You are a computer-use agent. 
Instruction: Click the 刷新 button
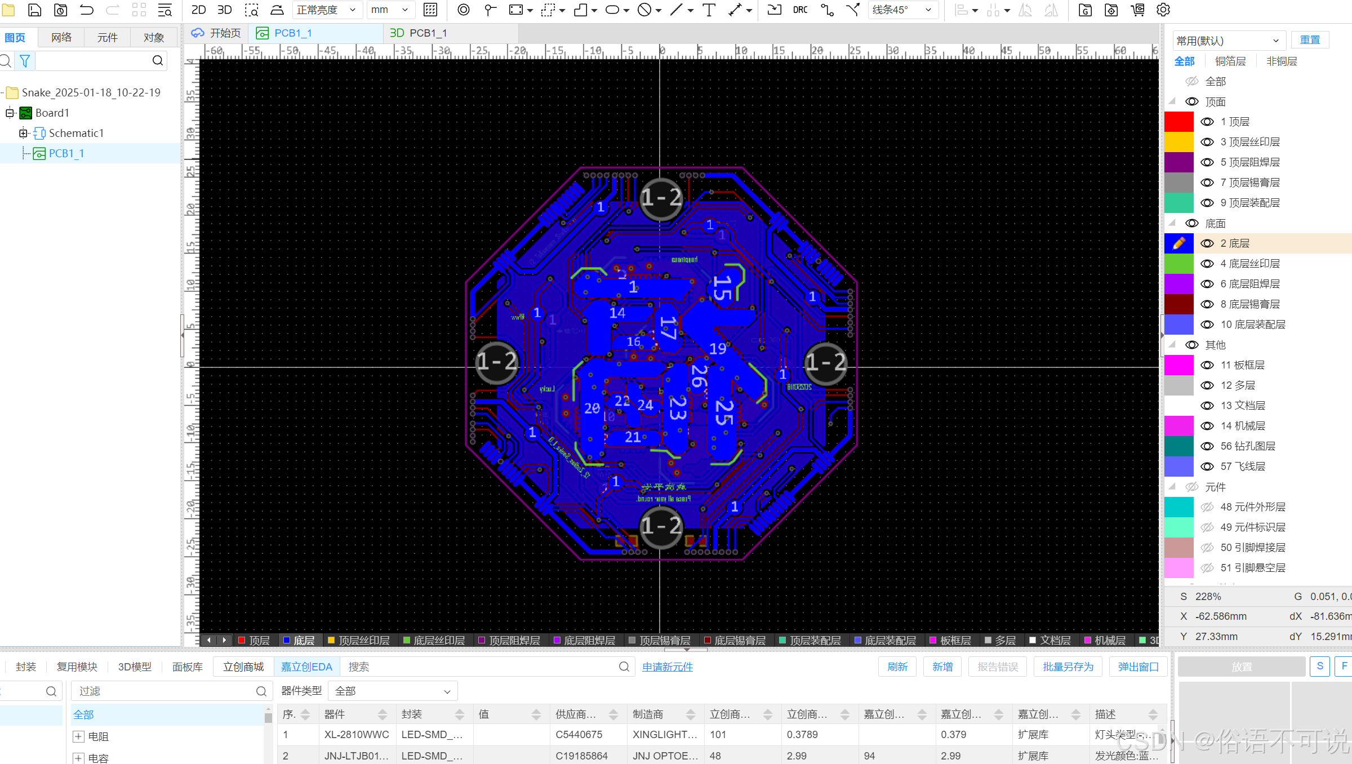(897, 667)
